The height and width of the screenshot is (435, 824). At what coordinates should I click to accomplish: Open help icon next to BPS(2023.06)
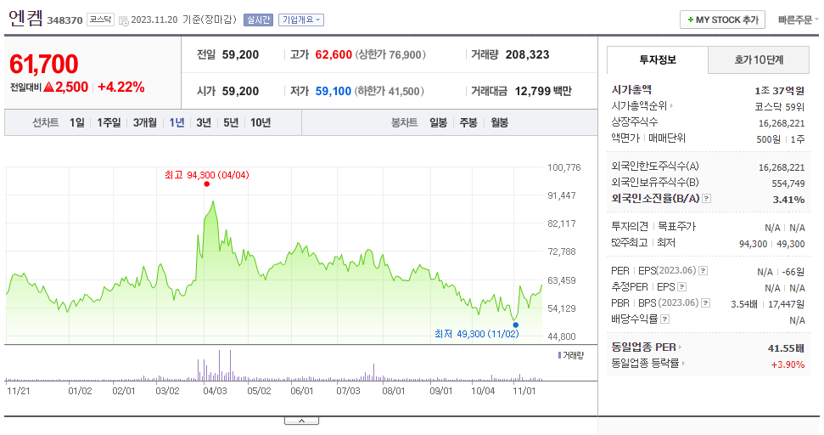click(x=706, y=302)
